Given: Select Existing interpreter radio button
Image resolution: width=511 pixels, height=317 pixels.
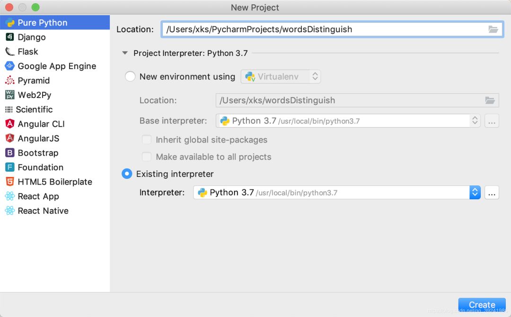Looking at the screenshot, I should (127, 174).
